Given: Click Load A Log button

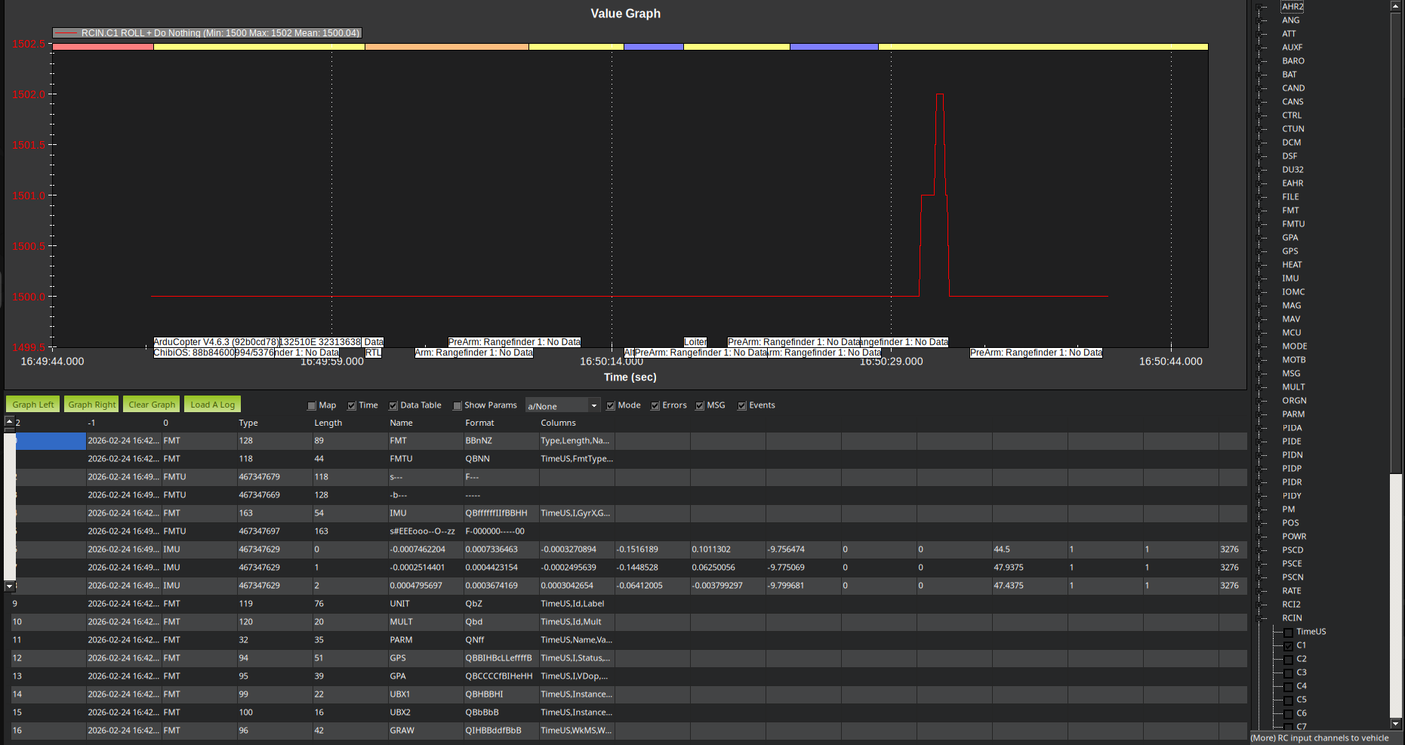Looking at the screenshot, I should click(x=212, y=405).
